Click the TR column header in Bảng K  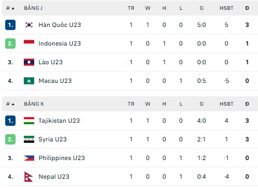click(131, 104)
